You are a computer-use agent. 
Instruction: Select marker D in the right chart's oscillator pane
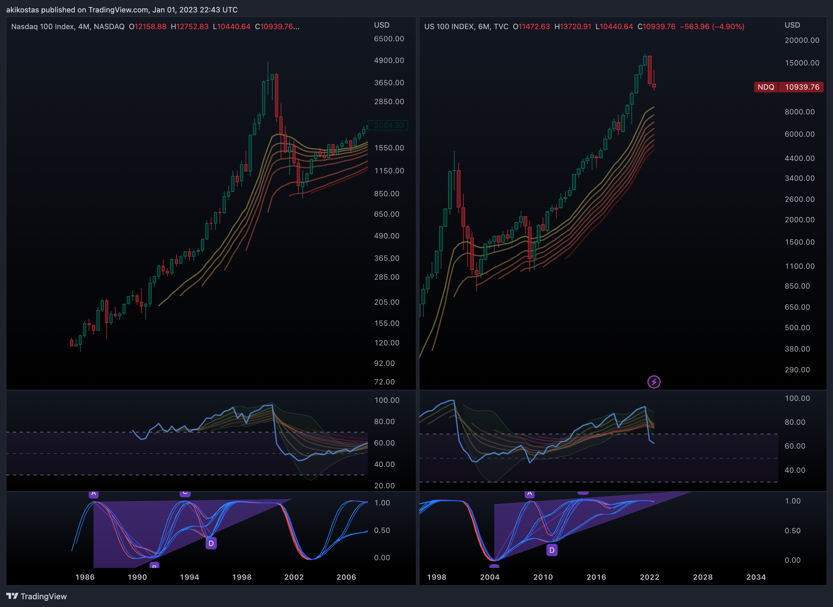click(552, 550)
